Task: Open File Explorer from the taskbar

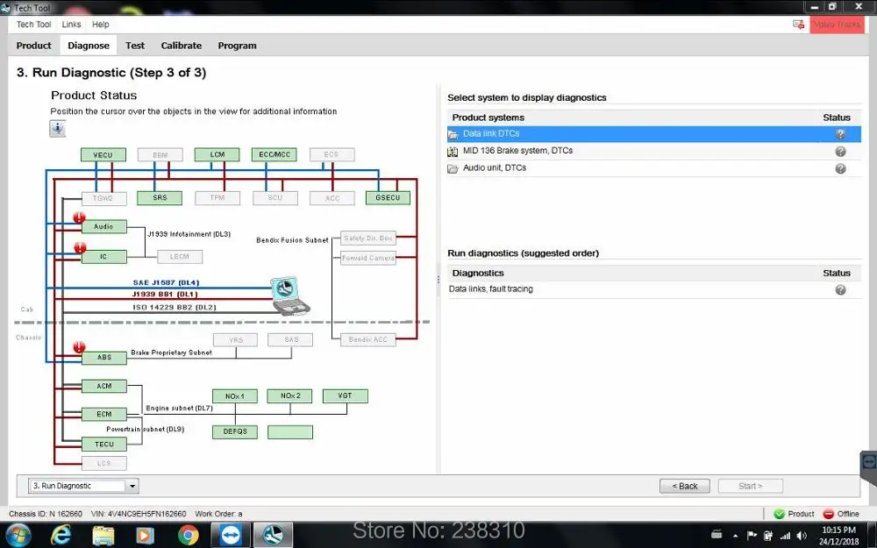Action: click(103, 535)
